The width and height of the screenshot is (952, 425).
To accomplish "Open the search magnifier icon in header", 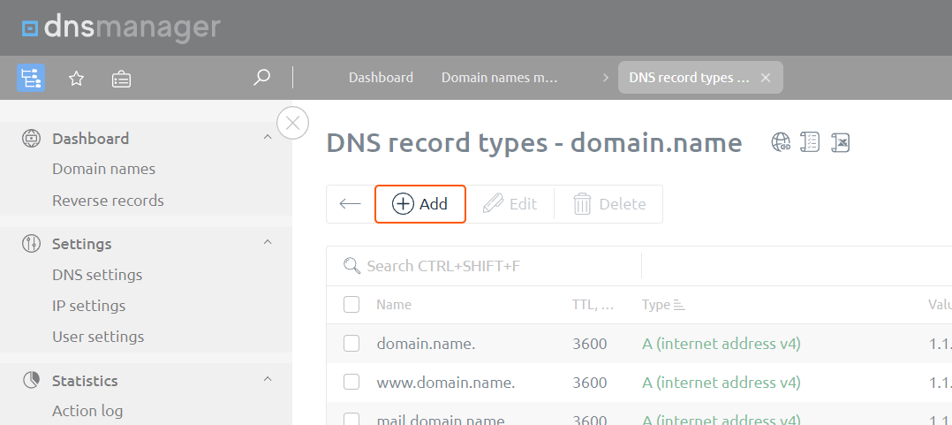I will pyautogui.click(x=261, y=78).
